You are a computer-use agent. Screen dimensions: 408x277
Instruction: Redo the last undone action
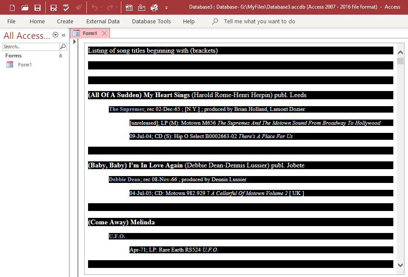[110, 7]
